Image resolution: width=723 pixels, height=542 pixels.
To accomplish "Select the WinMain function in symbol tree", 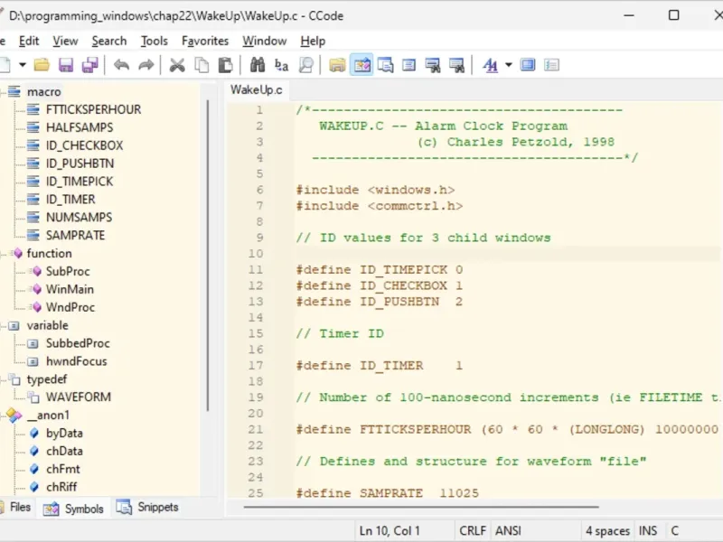I will (x=70, y=289).
